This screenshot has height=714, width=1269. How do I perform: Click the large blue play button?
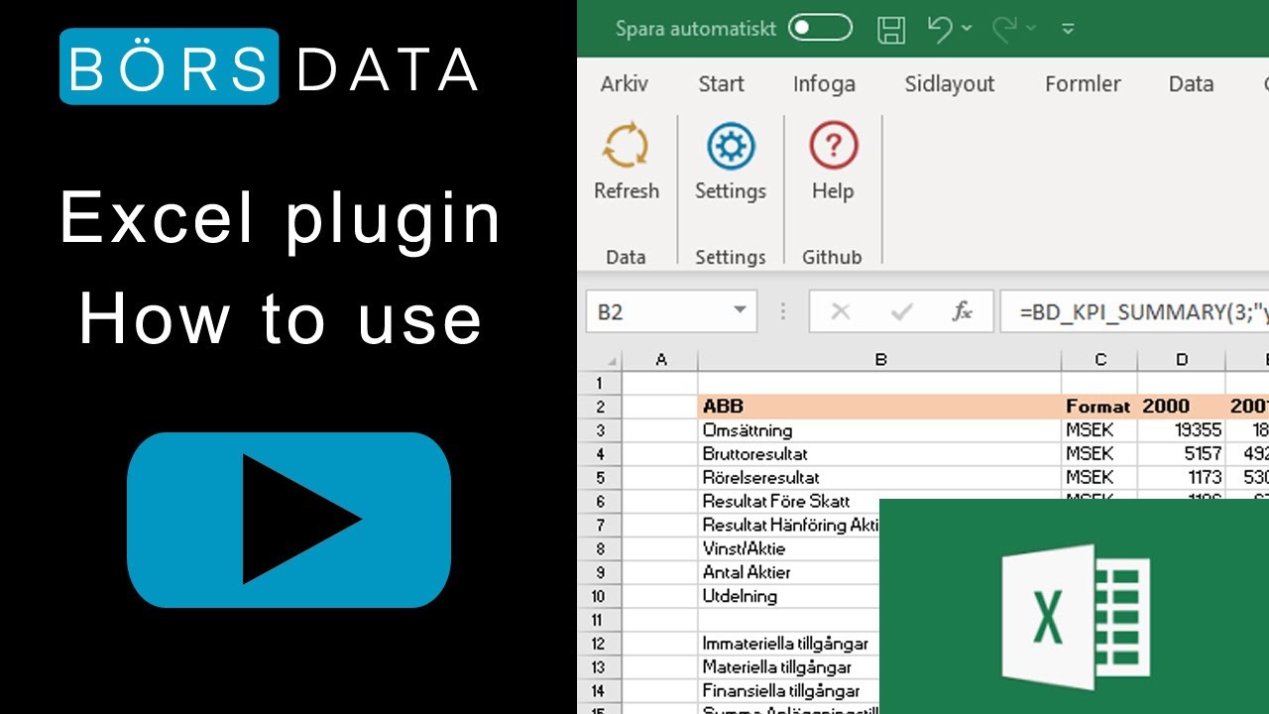click(288, 520)
